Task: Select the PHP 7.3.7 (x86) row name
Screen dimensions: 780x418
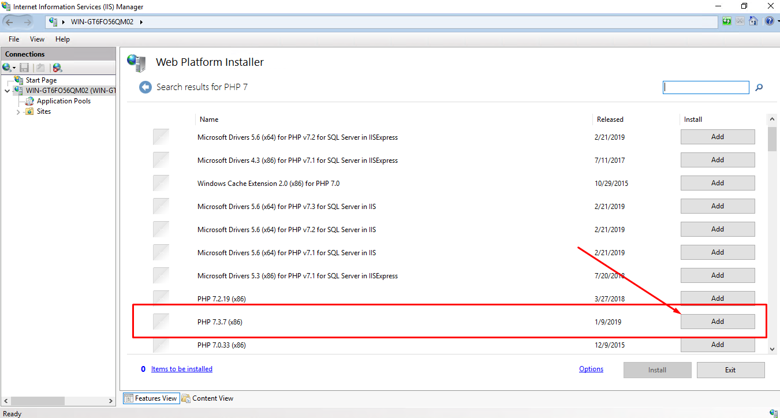Action: (220, 322)
